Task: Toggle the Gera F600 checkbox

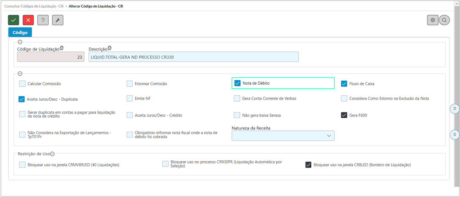Action: click(x=344, y=115)
